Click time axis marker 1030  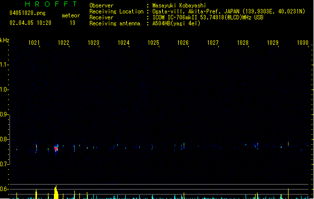[303, 43]
